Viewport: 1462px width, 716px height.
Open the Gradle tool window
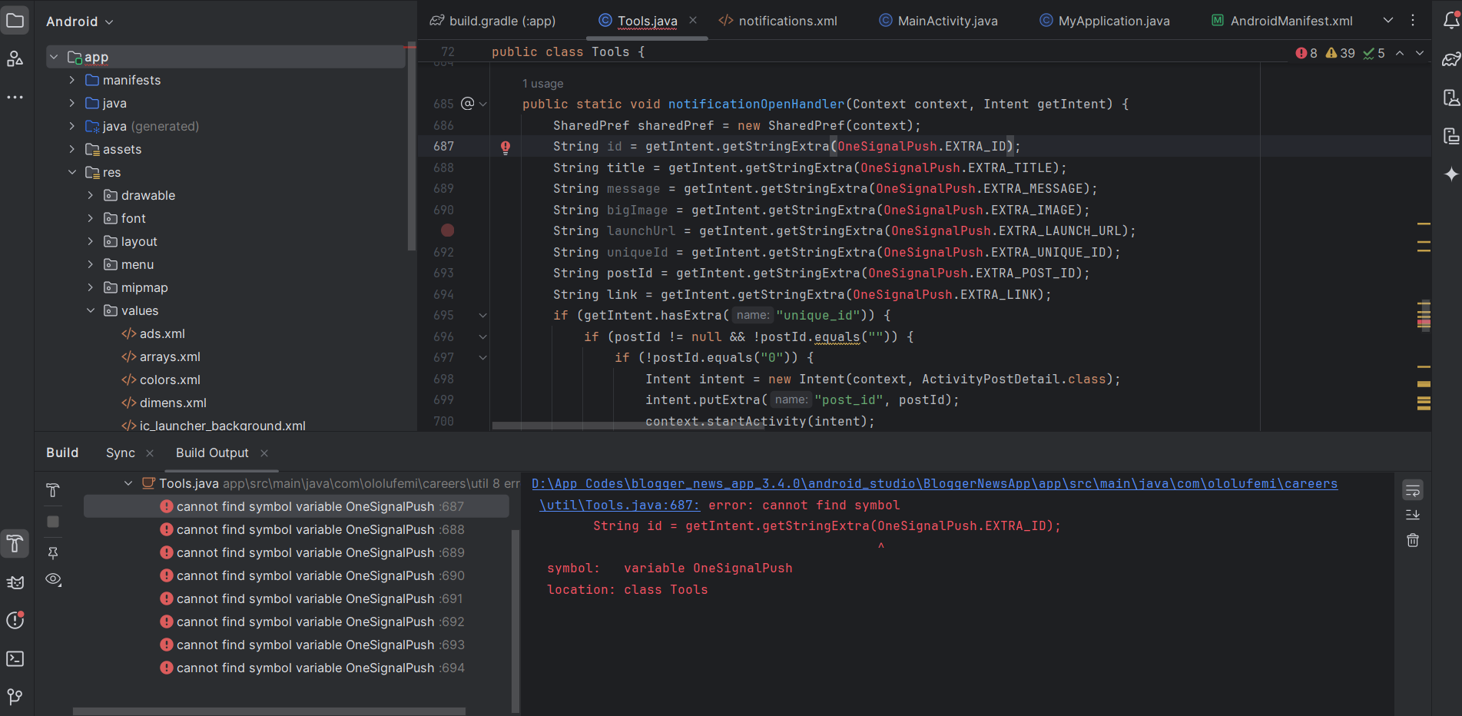tap(1450, 59)
